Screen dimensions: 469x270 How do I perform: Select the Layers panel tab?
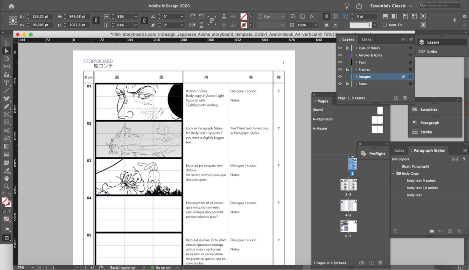point(348,40)
